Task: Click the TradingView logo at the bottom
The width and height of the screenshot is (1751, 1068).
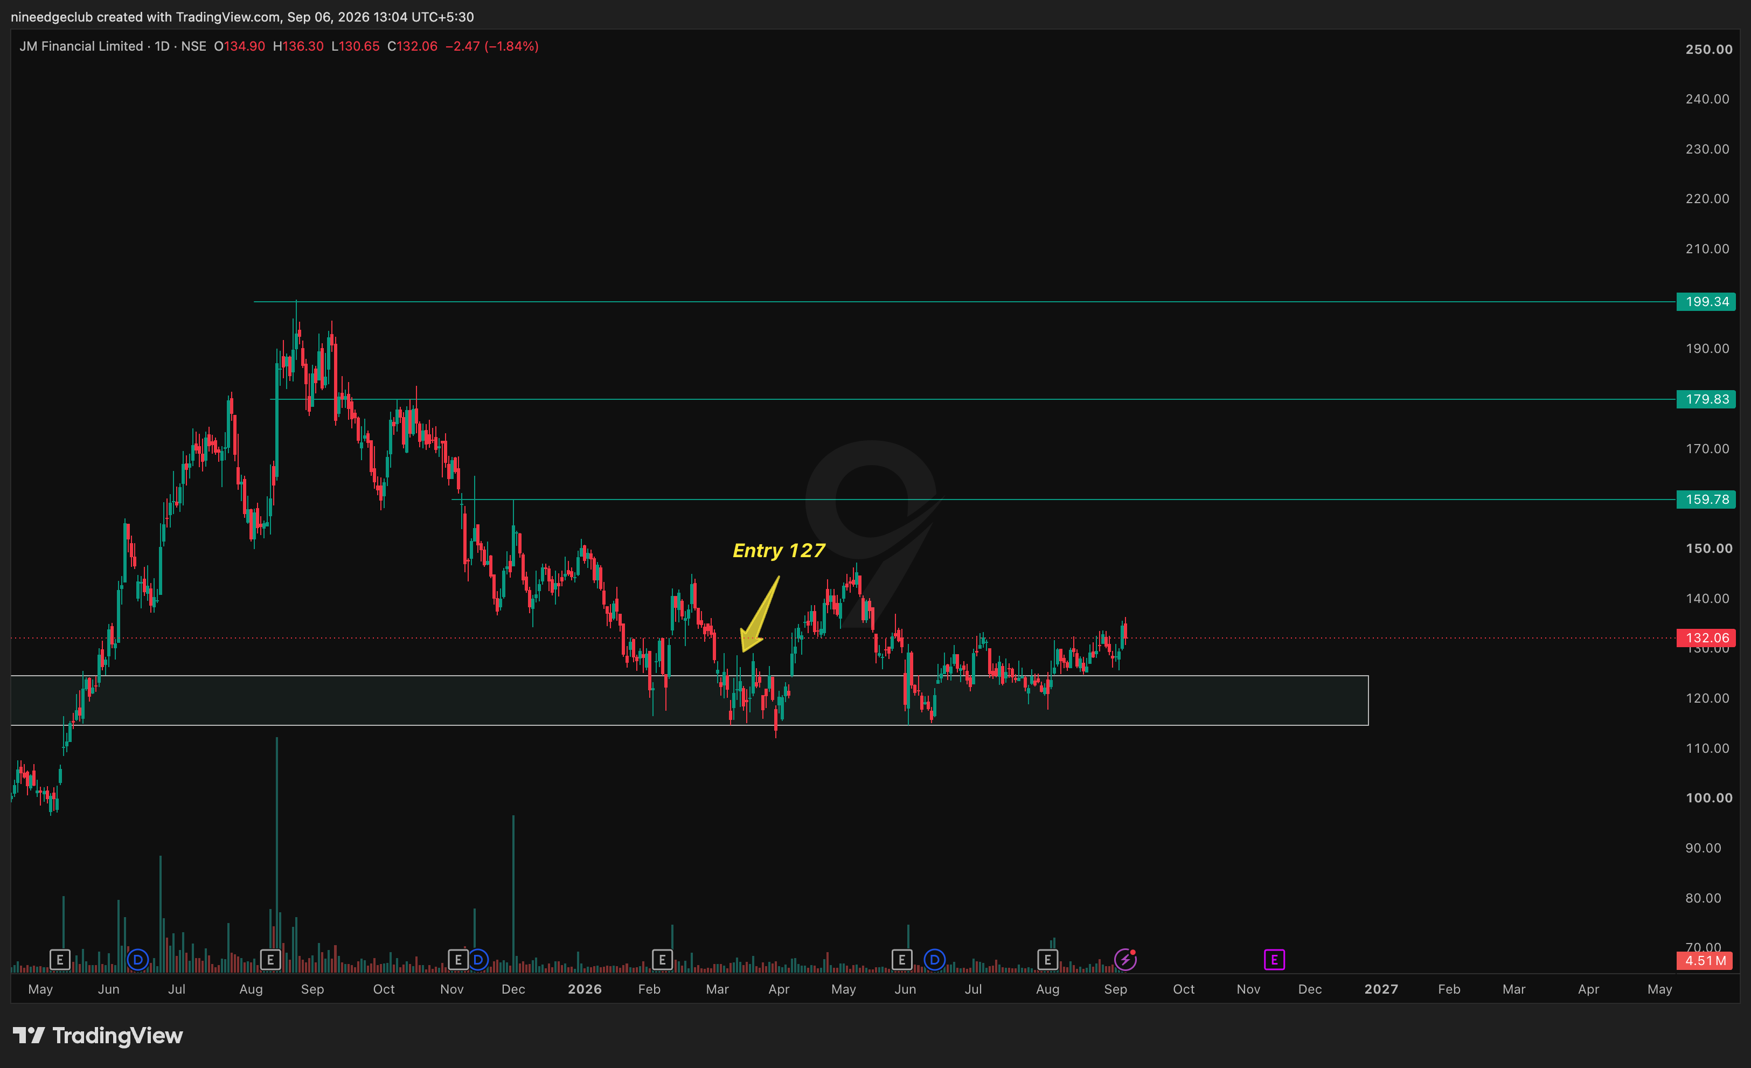Action: click(98, 1035)
